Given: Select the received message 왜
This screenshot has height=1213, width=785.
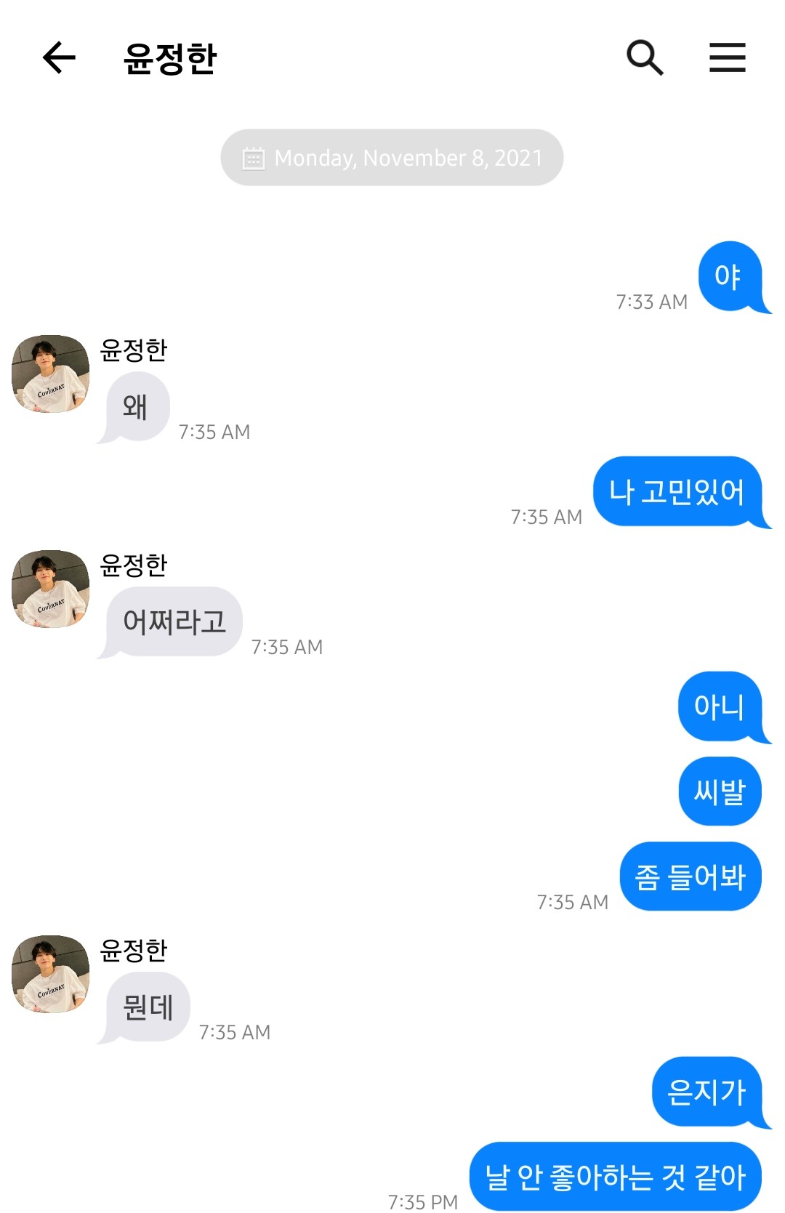Looking at the screenshot, I should point(137,406).
